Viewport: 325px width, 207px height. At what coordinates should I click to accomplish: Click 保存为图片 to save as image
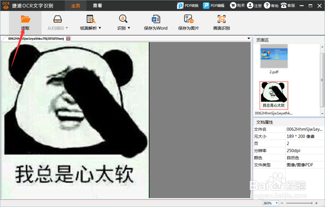[188, 22]
